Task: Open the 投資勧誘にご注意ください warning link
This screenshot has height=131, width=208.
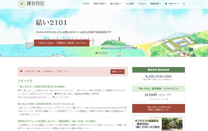Action: click(46, 71)
